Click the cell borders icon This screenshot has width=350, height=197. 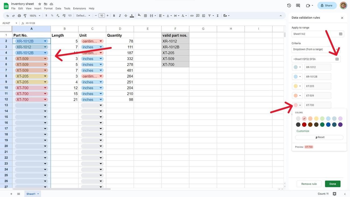145,16
